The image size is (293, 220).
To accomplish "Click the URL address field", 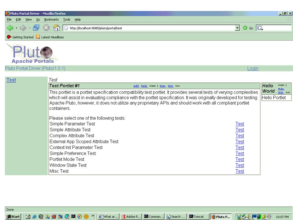I will (151, 28).
